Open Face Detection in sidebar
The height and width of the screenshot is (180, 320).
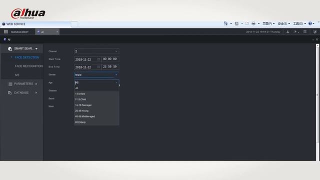[26, 57]
